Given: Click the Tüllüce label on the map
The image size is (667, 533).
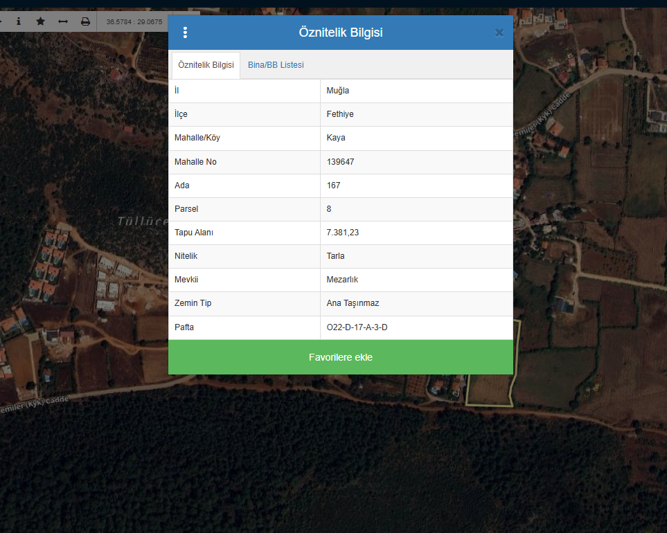Looking at the screenshot, I should point(142,222).
